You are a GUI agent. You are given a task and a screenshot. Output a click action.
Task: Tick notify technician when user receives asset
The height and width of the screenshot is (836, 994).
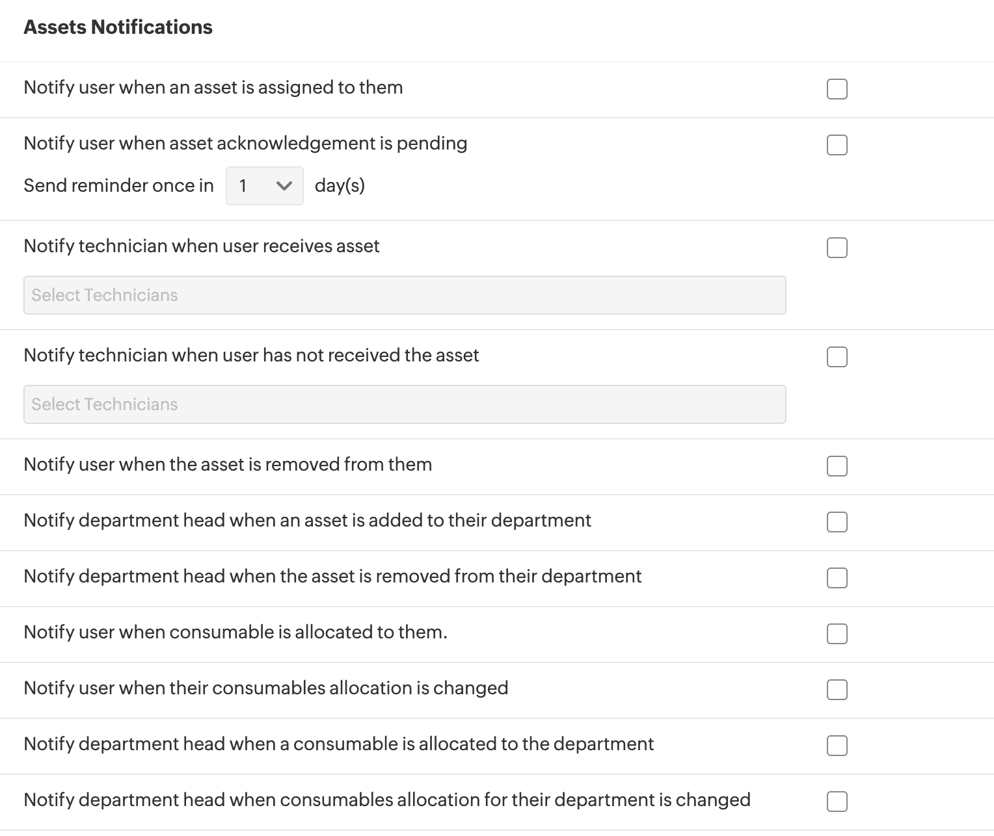click(x=837, y=248)
